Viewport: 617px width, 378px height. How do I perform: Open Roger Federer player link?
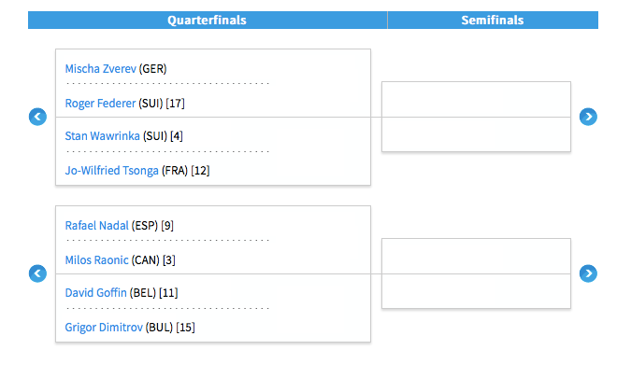100,104
